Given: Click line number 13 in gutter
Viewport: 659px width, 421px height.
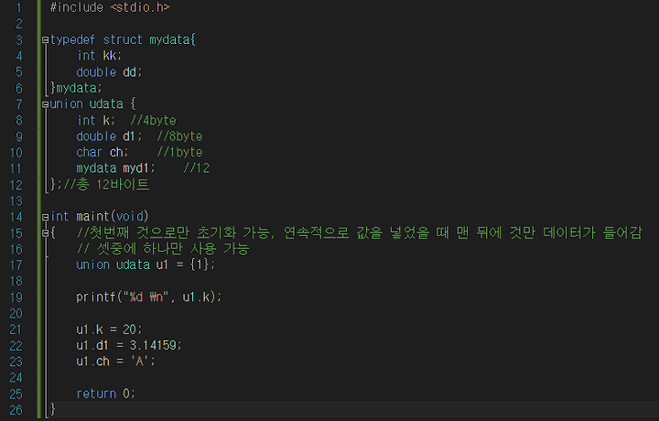Looking at the screenshot, I should 16,200.
